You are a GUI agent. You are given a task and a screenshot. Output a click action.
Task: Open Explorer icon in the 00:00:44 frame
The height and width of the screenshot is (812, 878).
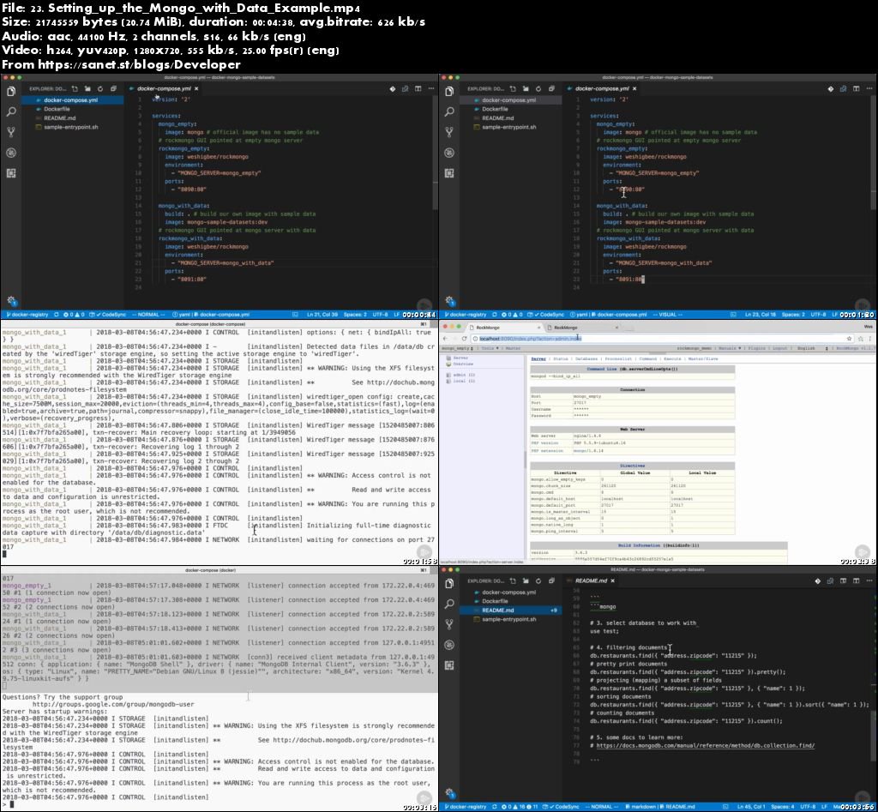11,91
